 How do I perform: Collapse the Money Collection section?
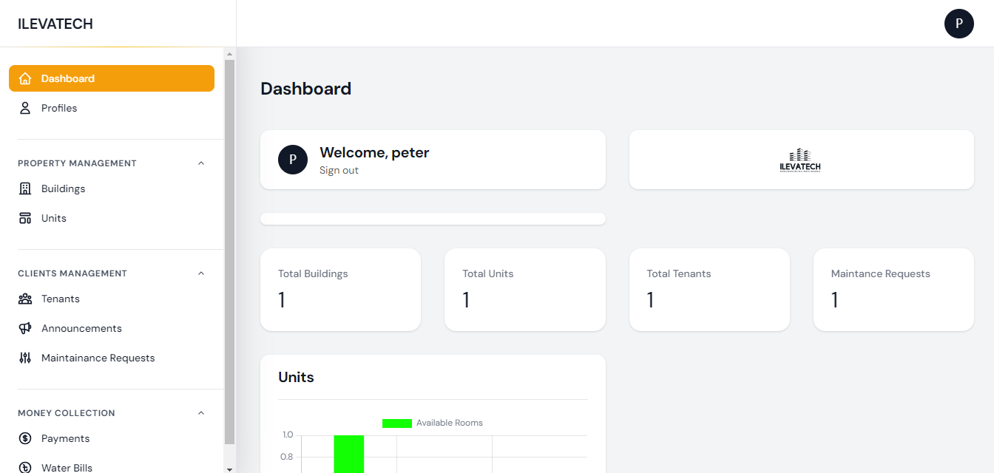pyautogui.click(x=201, y=413)
